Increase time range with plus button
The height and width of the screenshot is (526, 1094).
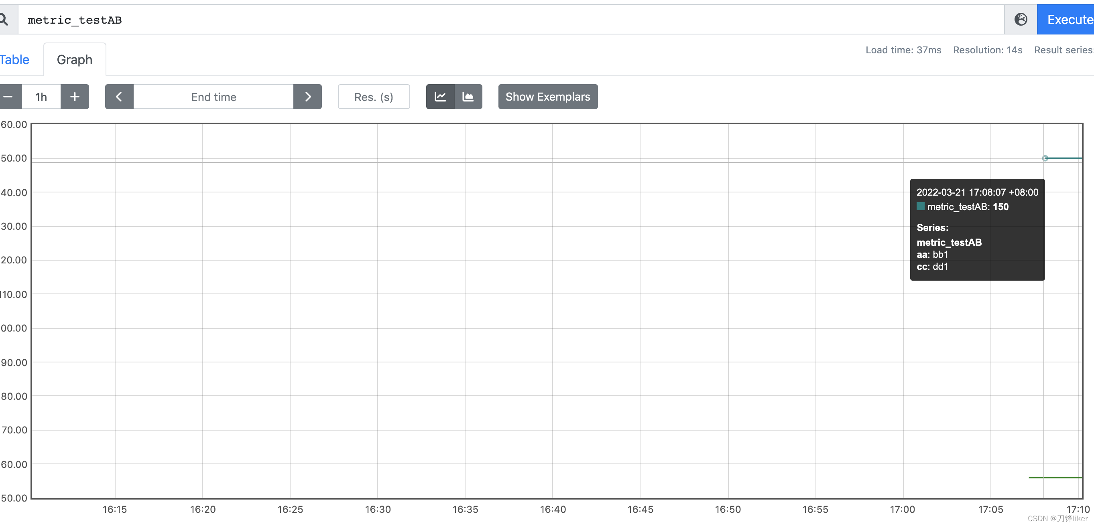tap(75, 97)
